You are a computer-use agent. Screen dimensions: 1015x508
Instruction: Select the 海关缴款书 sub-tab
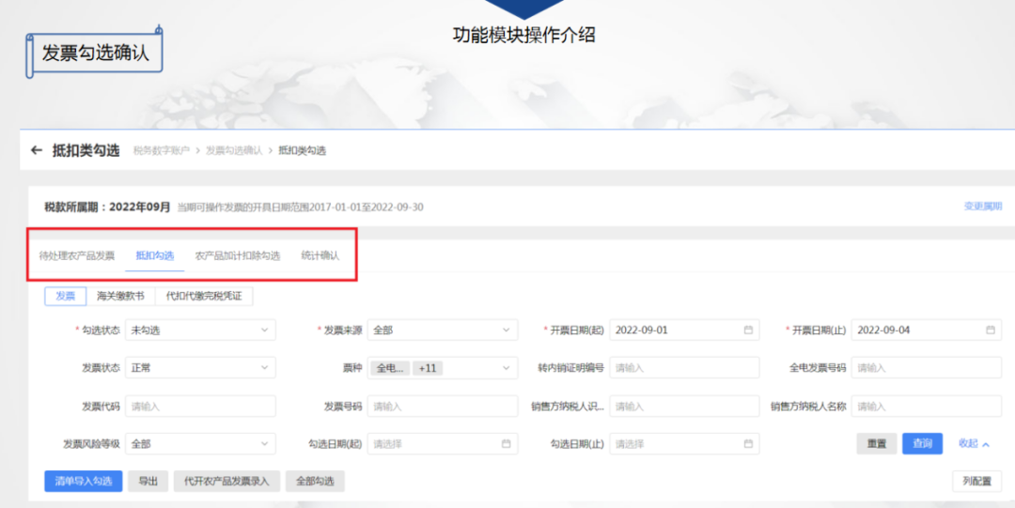tap(120, 296)
